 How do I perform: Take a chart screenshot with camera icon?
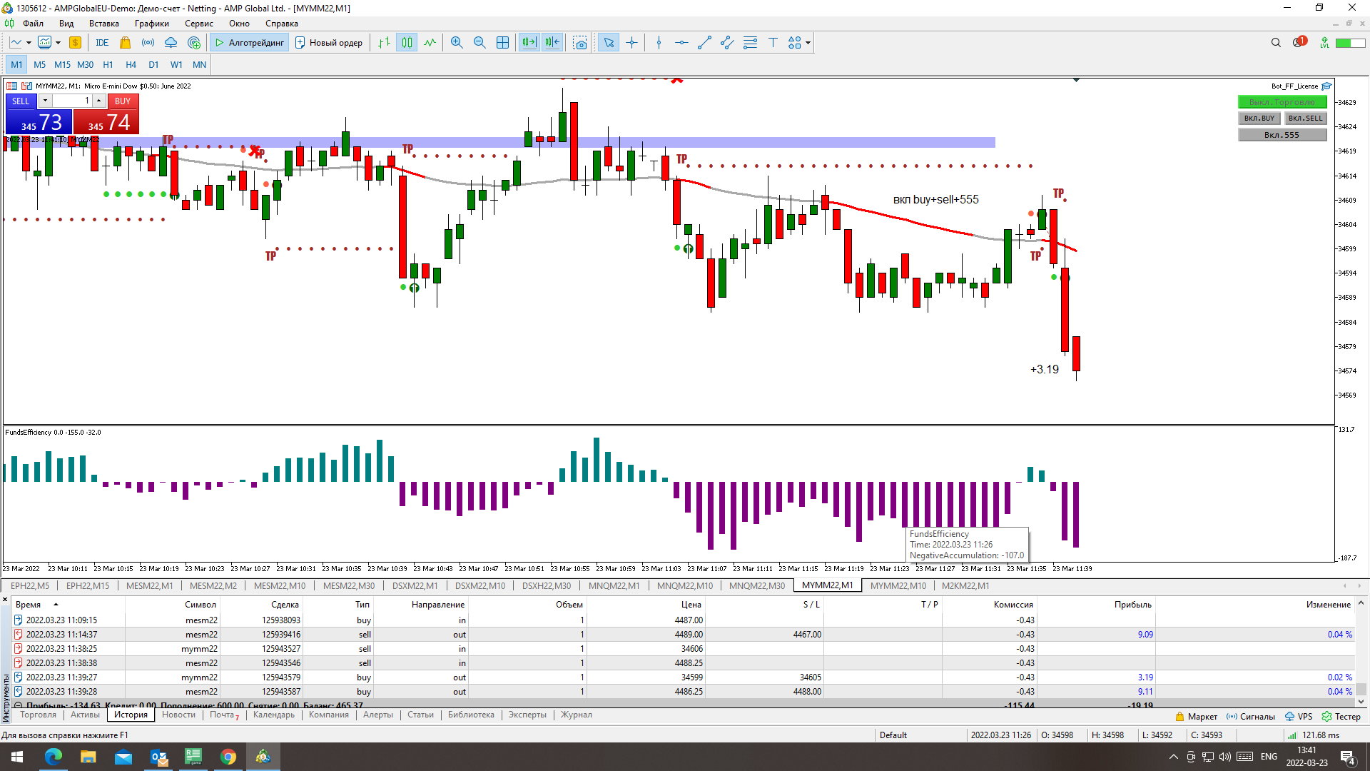[x=580, y=43]
